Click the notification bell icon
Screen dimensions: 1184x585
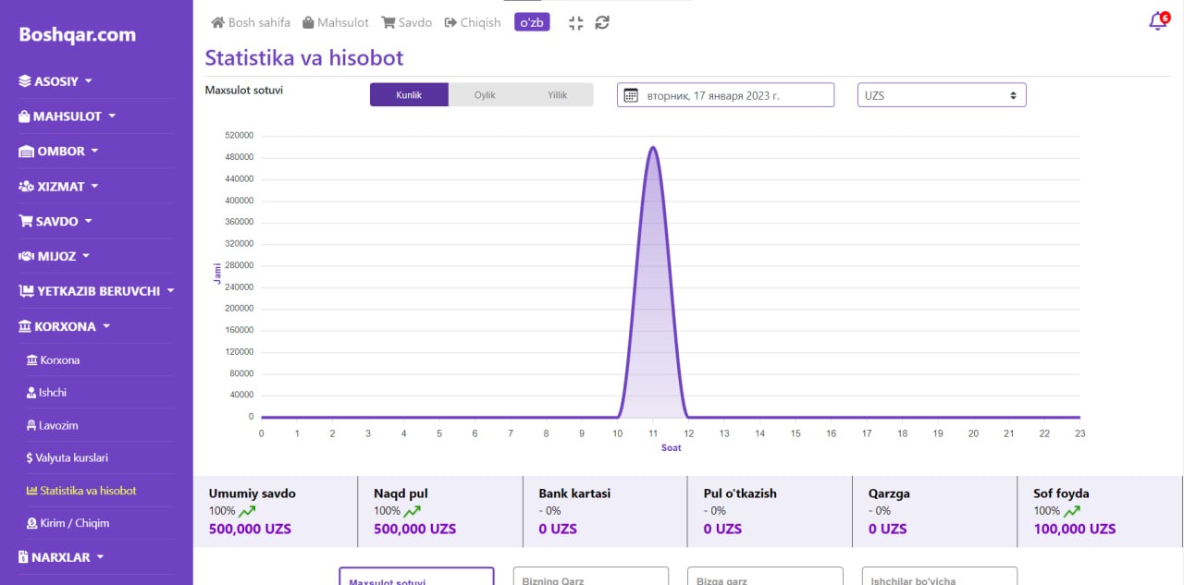coord(1157,21)
